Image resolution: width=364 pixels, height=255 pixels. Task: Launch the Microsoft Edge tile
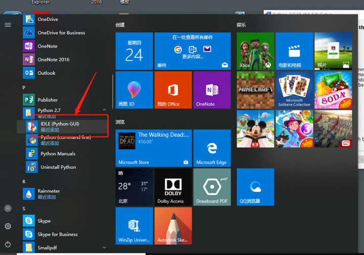[212, 148]
